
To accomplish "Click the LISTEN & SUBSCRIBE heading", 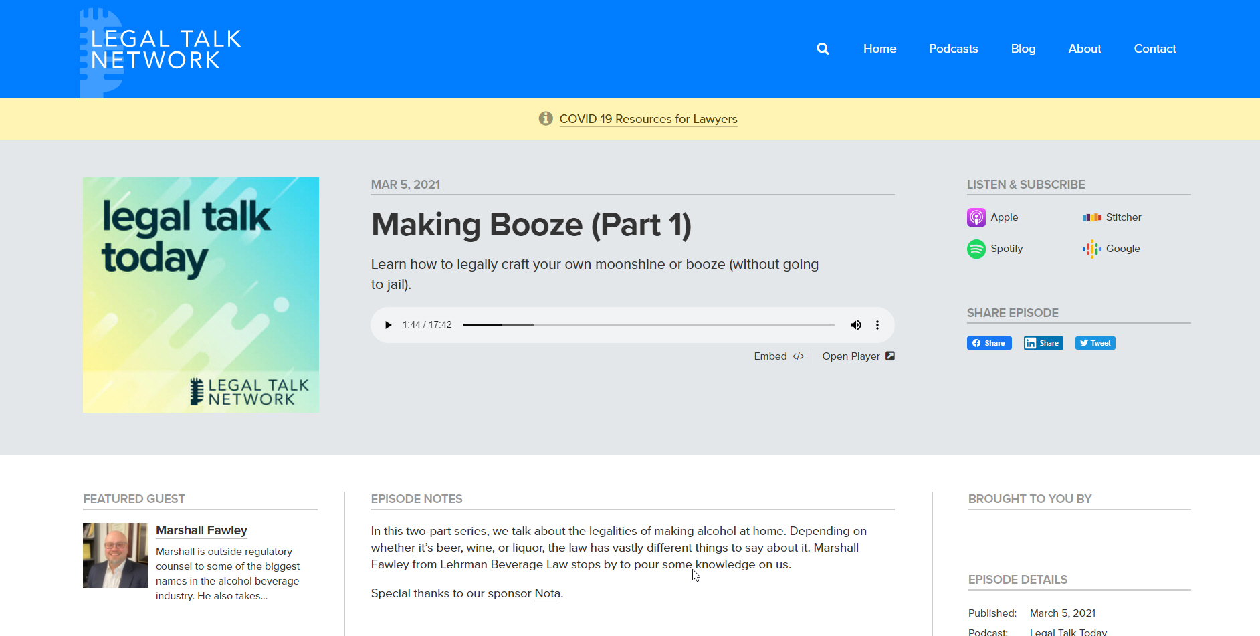I will point(1026,185).
